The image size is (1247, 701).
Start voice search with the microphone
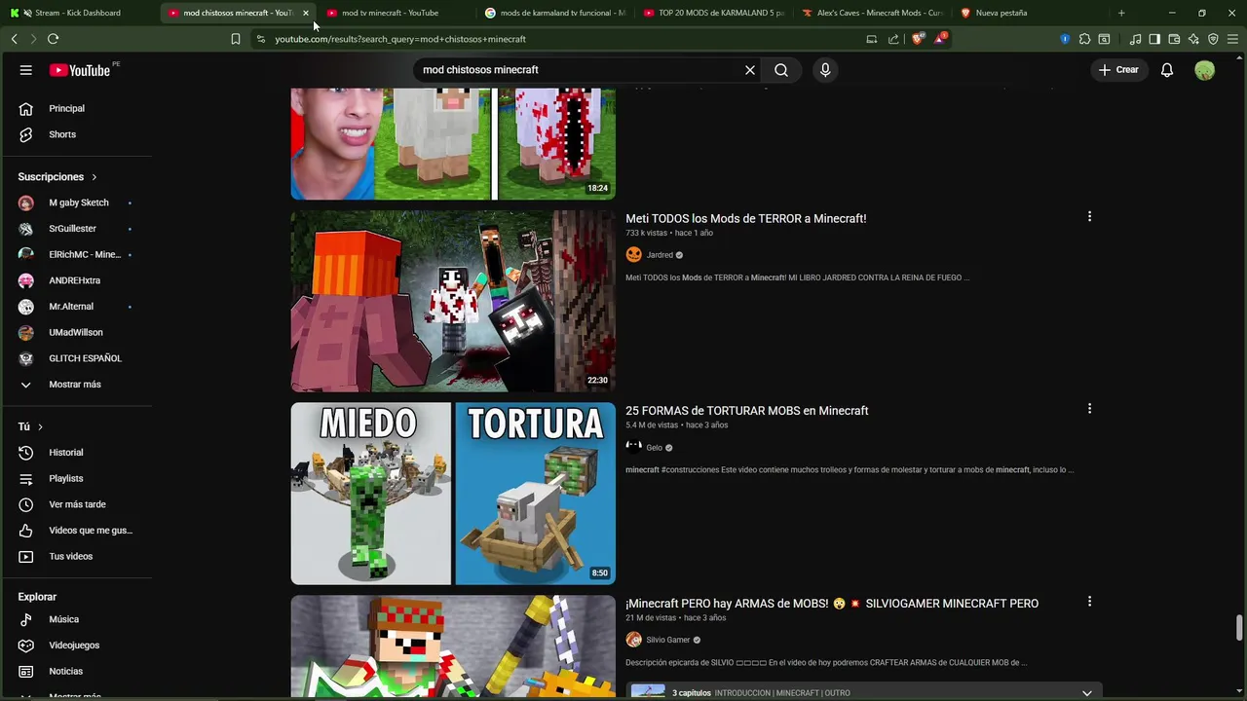point(825,70)
